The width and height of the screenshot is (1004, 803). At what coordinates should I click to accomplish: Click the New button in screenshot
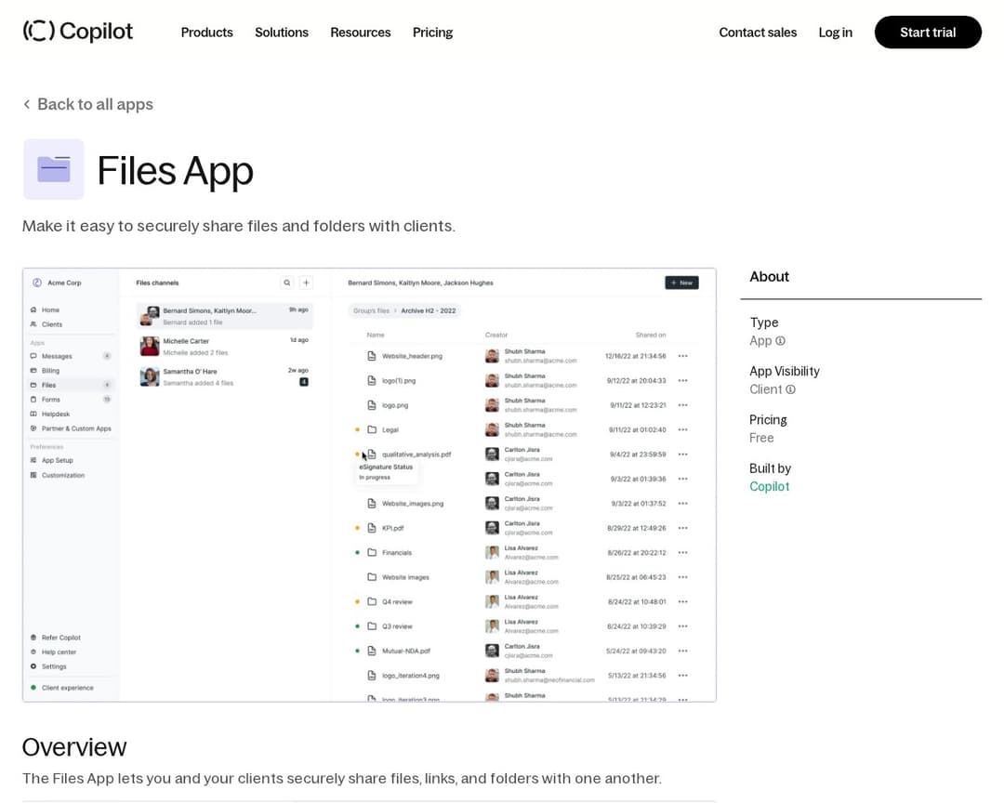[x=681, y=283]
